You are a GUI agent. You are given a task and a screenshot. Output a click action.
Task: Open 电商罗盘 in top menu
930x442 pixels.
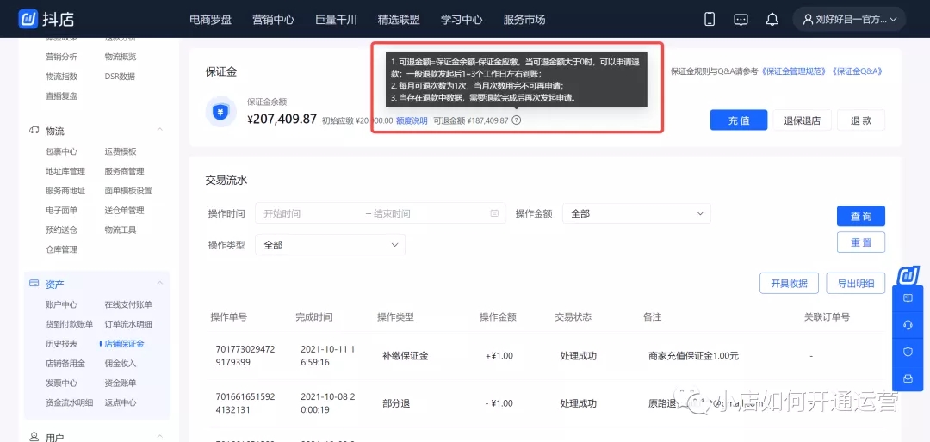[211, 20]
